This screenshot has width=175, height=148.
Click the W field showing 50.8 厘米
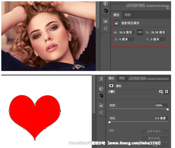127,32
